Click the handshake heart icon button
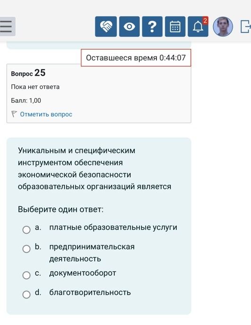This screenshot has height=325, width=251. point(106,26)
